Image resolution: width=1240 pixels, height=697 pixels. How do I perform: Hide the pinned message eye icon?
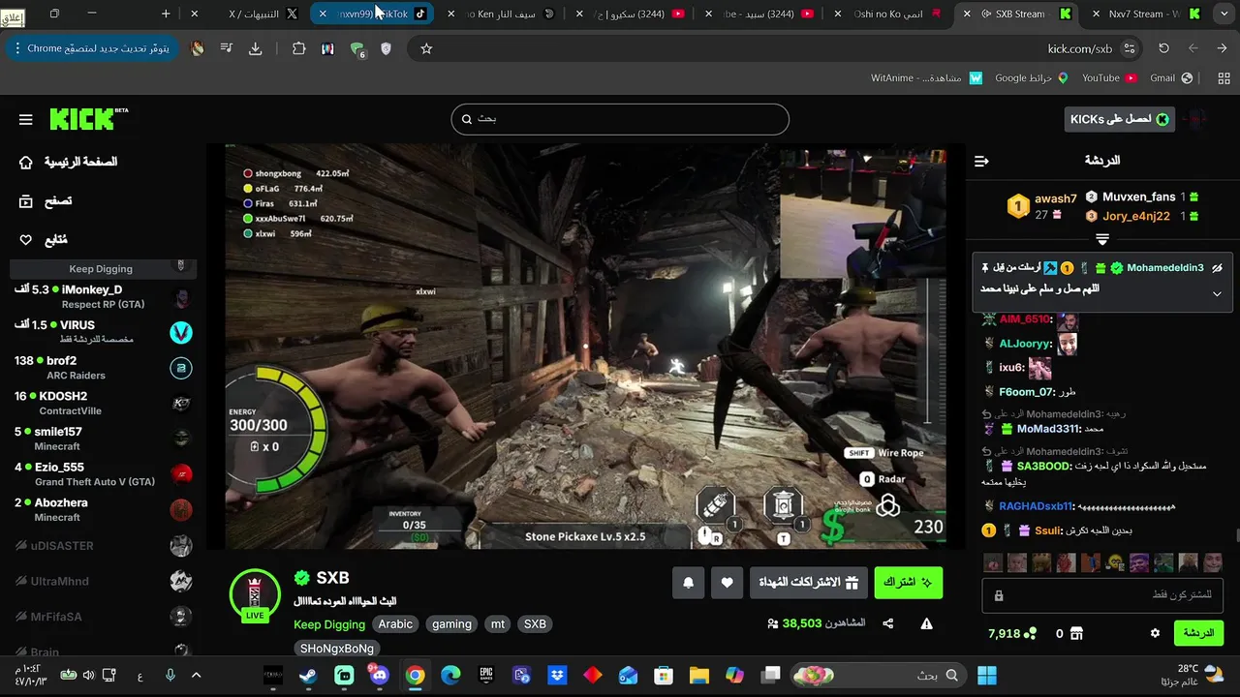(1217, 268)
